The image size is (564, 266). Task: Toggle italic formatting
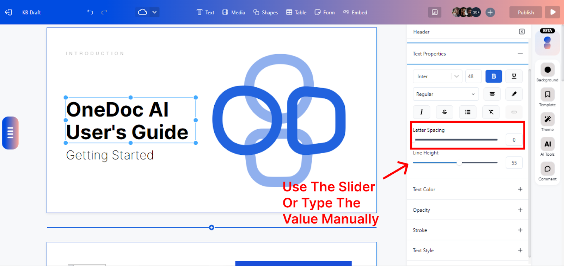[422, 112]
